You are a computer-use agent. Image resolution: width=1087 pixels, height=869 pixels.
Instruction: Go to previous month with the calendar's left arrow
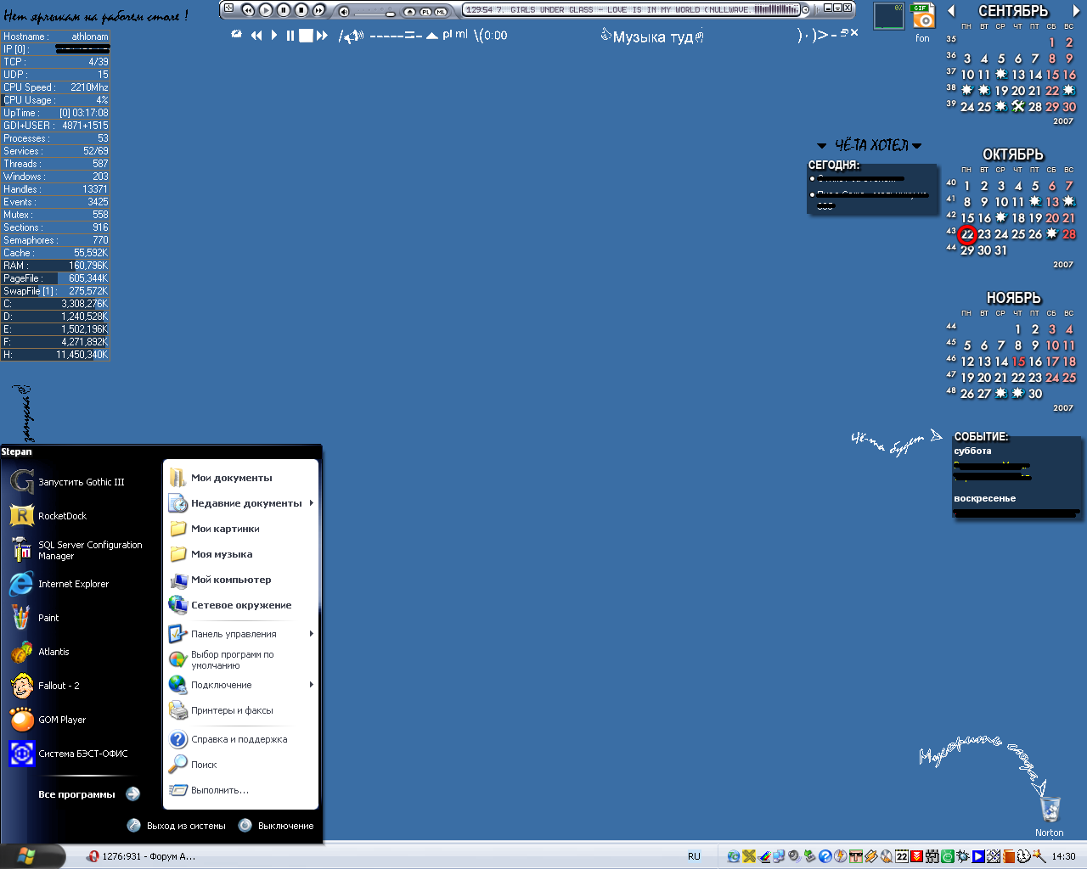(951, 11)
